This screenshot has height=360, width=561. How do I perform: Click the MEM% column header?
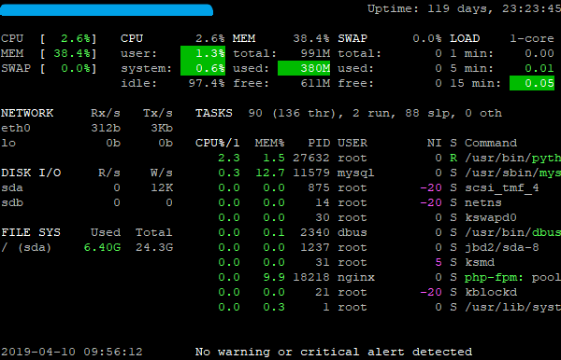pos(270,143)
